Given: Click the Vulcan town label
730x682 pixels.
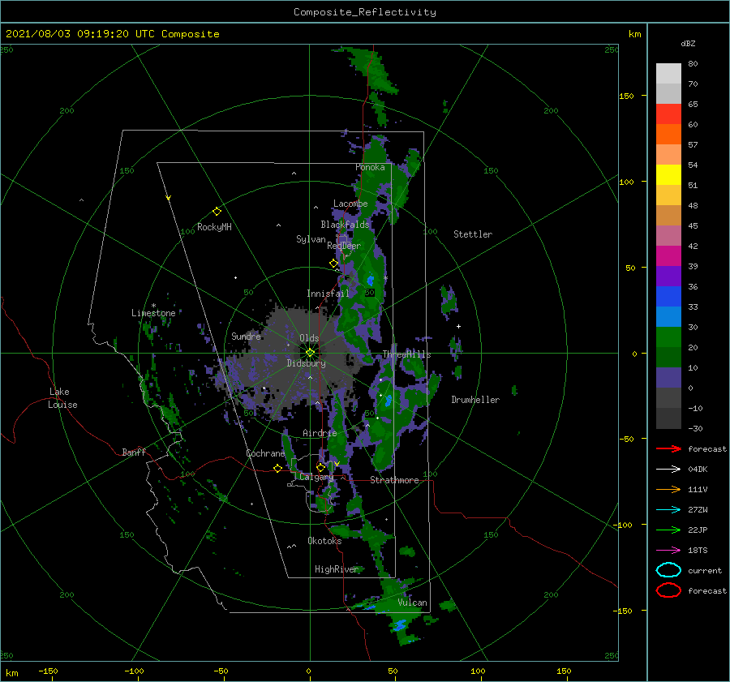Looking at the screenshot, I should [413, 603].
